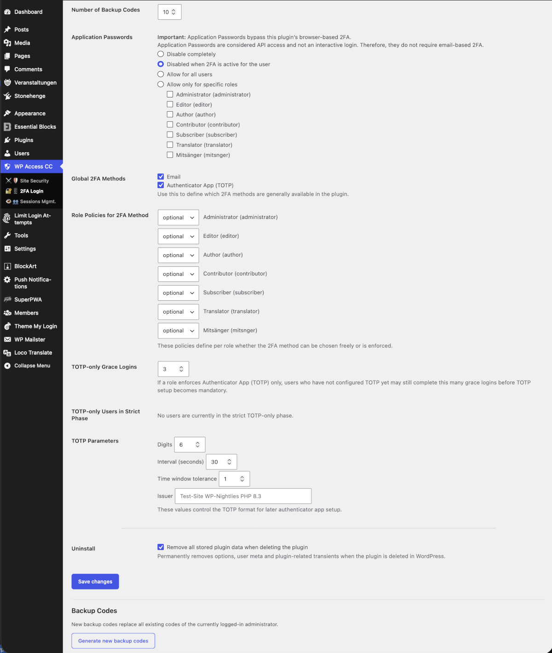552x653 pixels.
Task: Click the Stonehenge icon
Action: click(x=7, y=96)
